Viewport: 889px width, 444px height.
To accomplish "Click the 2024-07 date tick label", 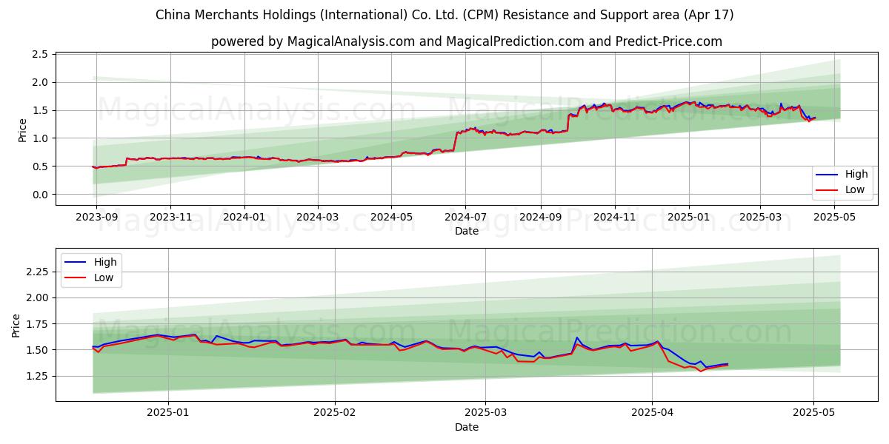I will [465, 217].
